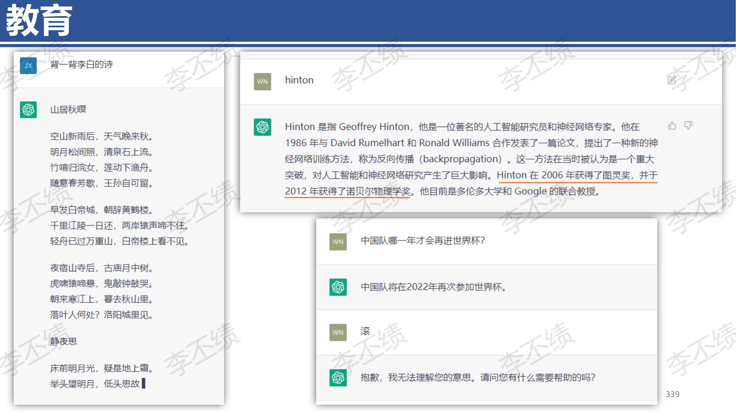Click the WN avatar beside 滚
Image resolution: width=736 pixels, height=413 pixels.
(338, 332)
